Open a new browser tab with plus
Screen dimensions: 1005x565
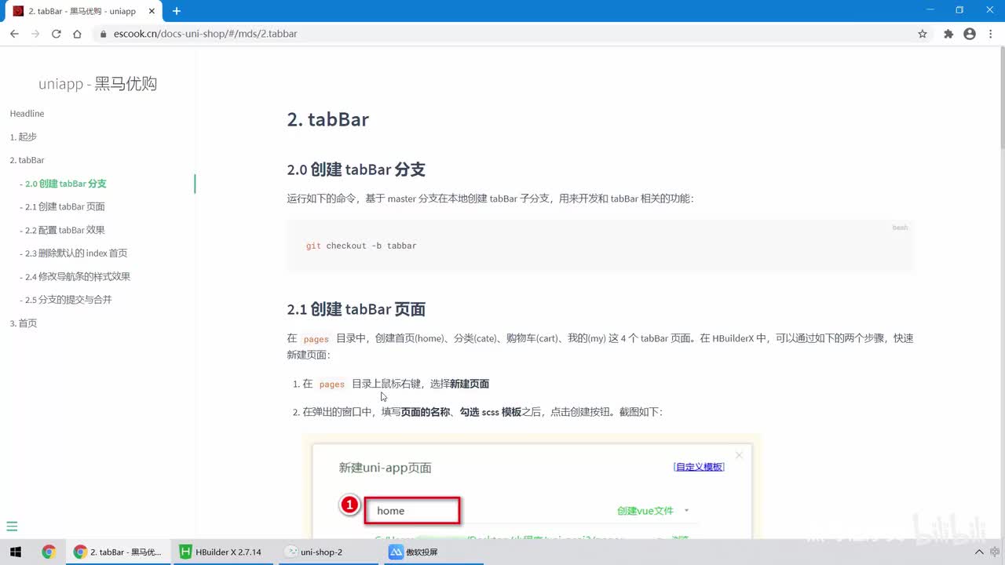[x=177, y=11]
